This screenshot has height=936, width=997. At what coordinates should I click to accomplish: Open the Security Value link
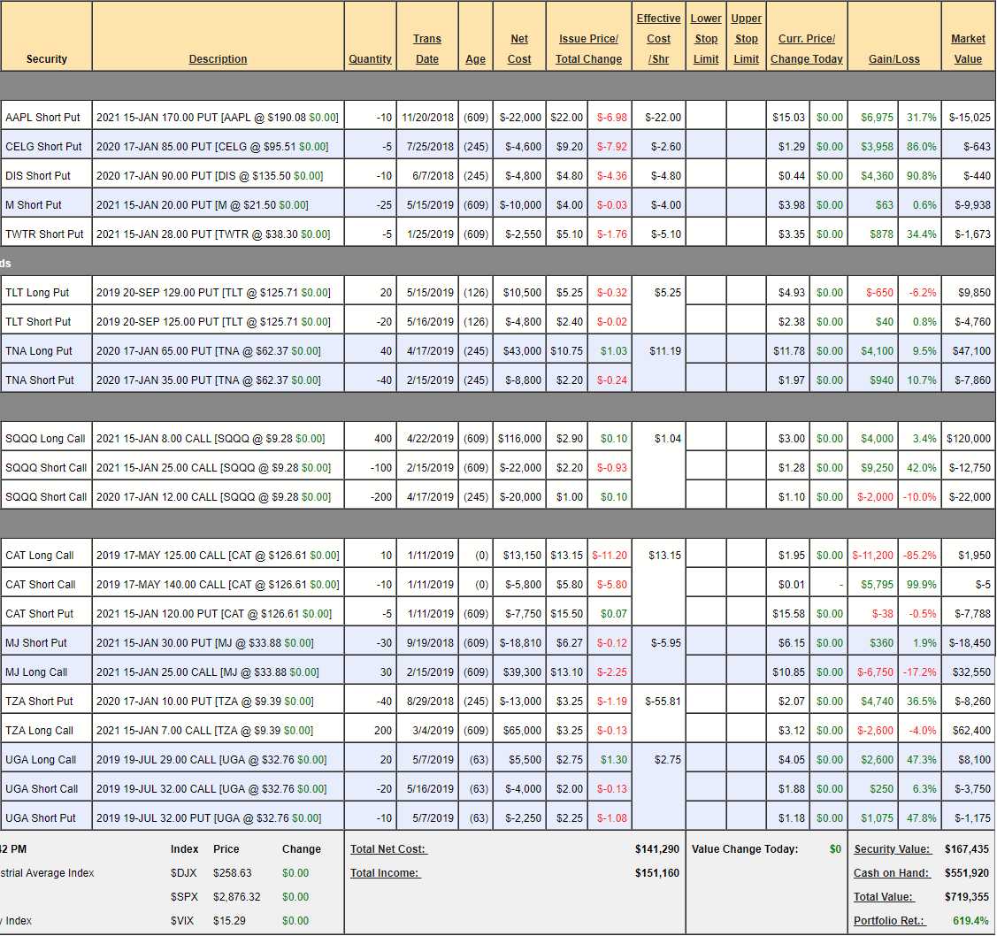point(892,849)
